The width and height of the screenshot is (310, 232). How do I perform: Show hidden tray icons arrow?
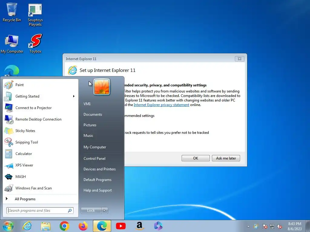click(x=248, y=226)
